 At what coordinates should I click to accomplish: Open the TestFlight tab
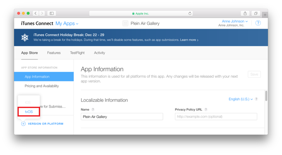(x=77, y=53)
